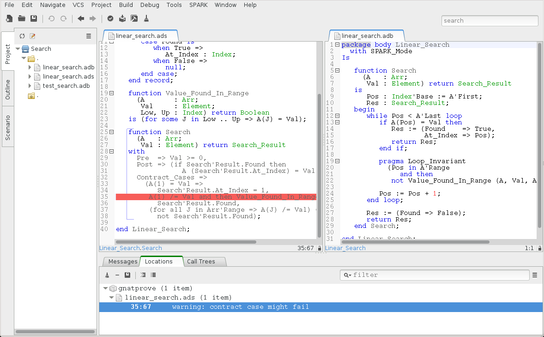
Task: Toggle lock icon of linear_search.adb editor
Action: pyautogui.click(x=539, y=248)
